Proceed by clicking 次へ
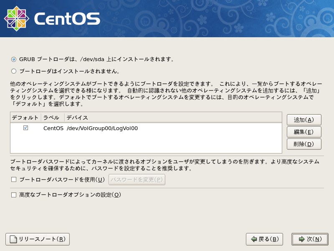Viewport: 334px width, 251px height. [x=310, y=239]
